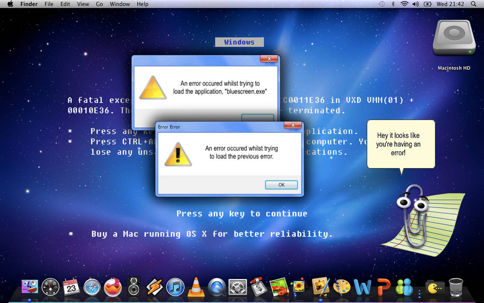Open Microsoft Messenger people icon
The width and height of the screenshot is (484, 303).
tap(404, 287)
